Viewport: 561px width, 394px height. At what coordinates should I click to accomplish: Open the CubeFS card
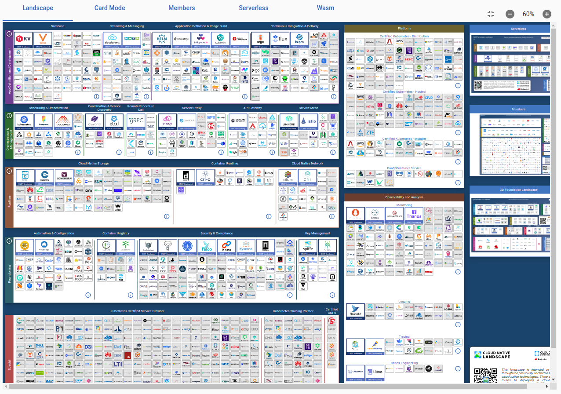pyautogui.click(x=44, y=177)
